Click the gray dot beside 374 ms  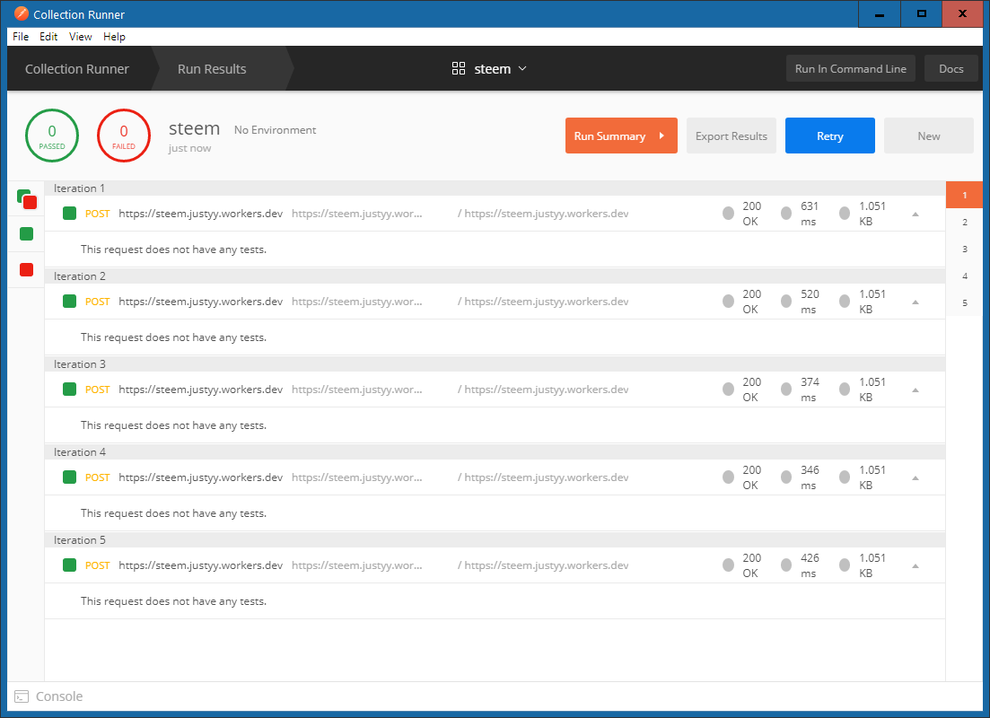coord(786,389)
